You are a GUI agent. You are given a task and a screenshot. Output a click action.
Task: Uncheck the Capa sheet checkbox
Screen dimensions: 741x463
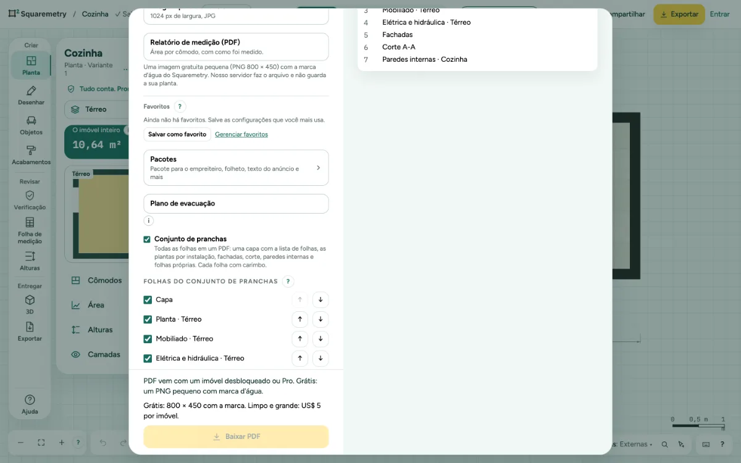click(148, 300)
